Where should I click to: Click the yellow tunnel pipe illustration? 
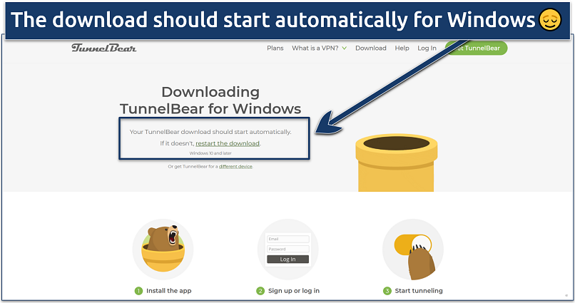point(397,163)
